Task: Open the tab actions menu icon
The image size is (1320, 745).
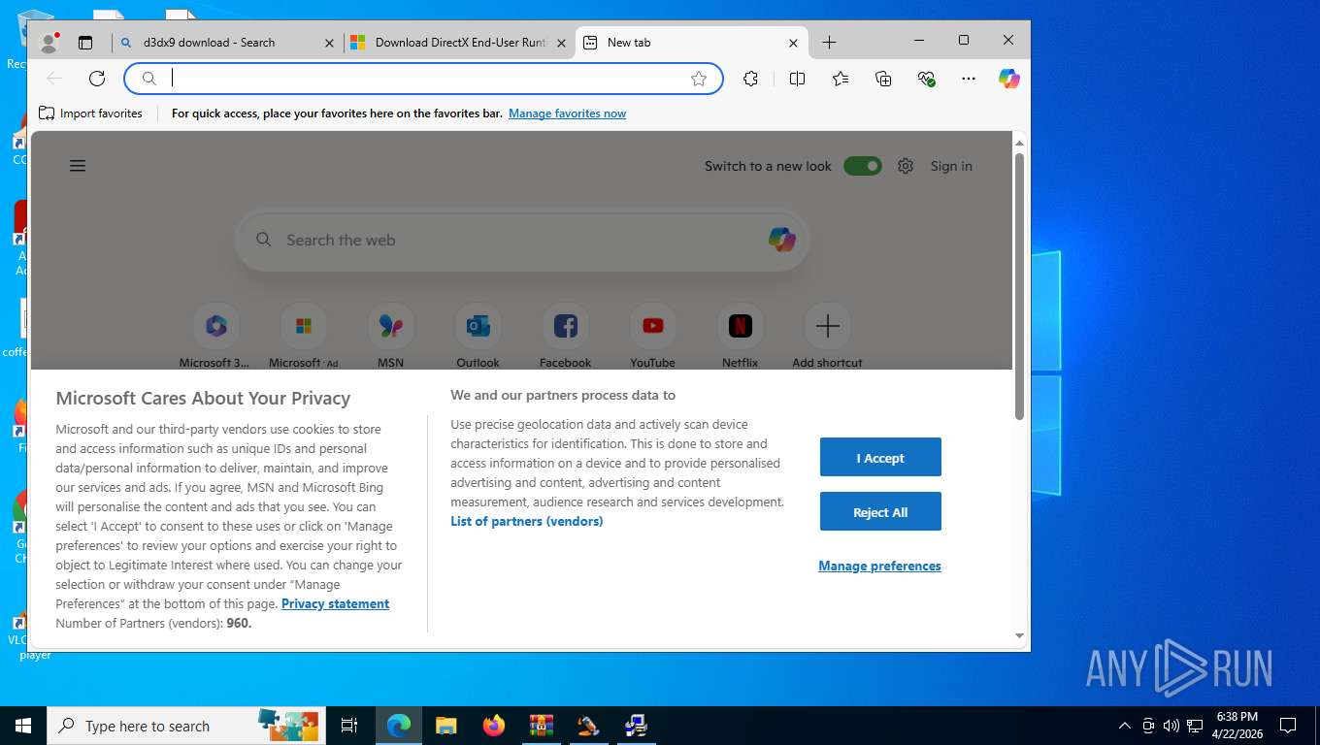Action: pyautogui.click(x=85, y=43)
